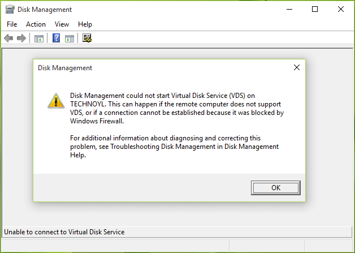Click the Forward arrow in the toolbar
The image size is (355, 253).
click(x=21, y=38)
